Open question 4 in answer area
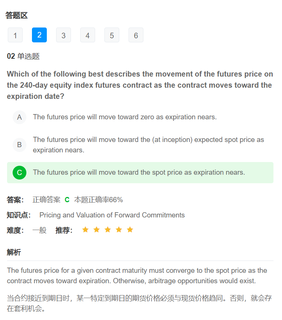282x320 pixels. click(88, 35)
